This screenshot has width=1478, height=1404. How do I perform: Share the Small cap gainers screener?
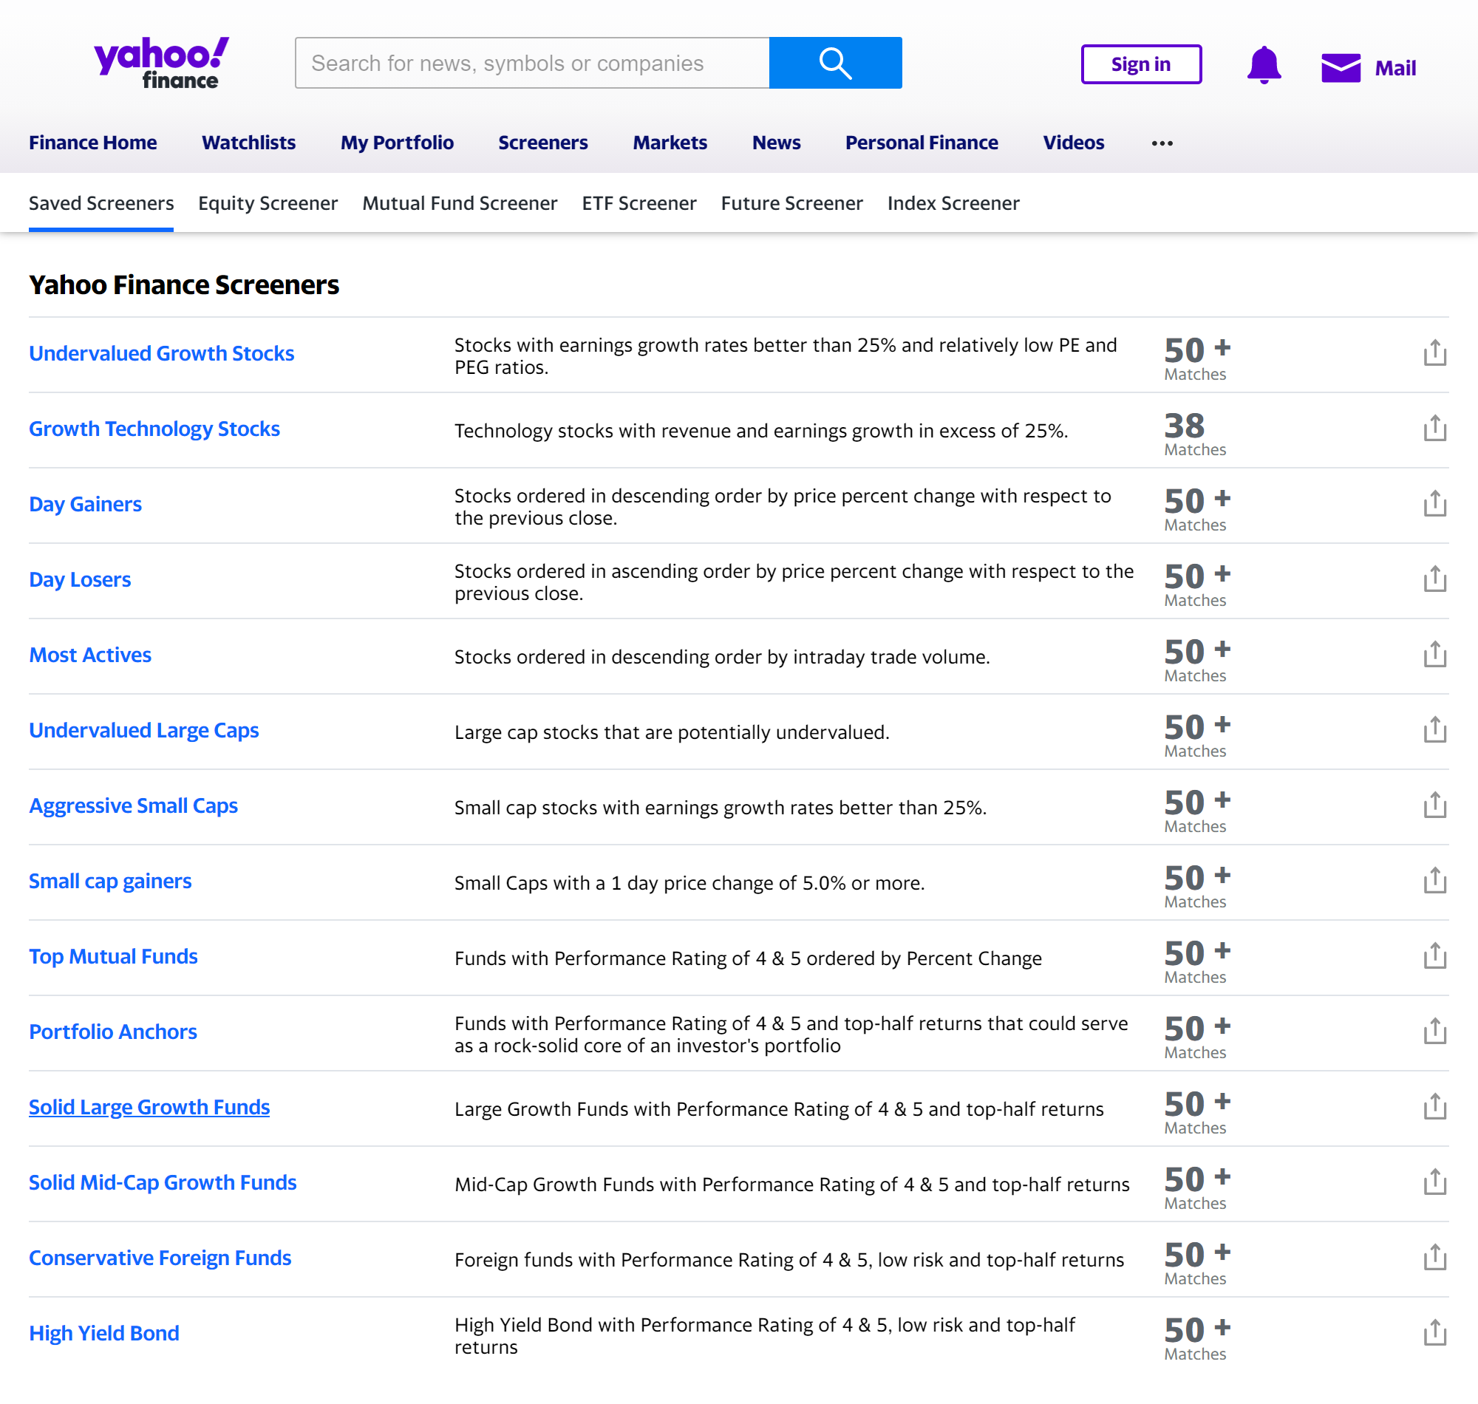[x=1434, y=881]
